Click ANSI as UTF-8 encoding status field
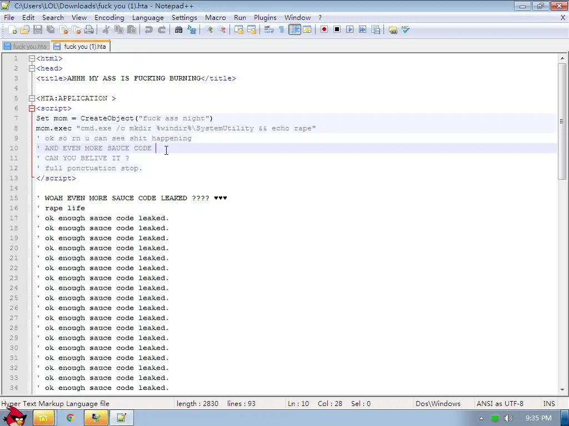 tap(500, 404)
